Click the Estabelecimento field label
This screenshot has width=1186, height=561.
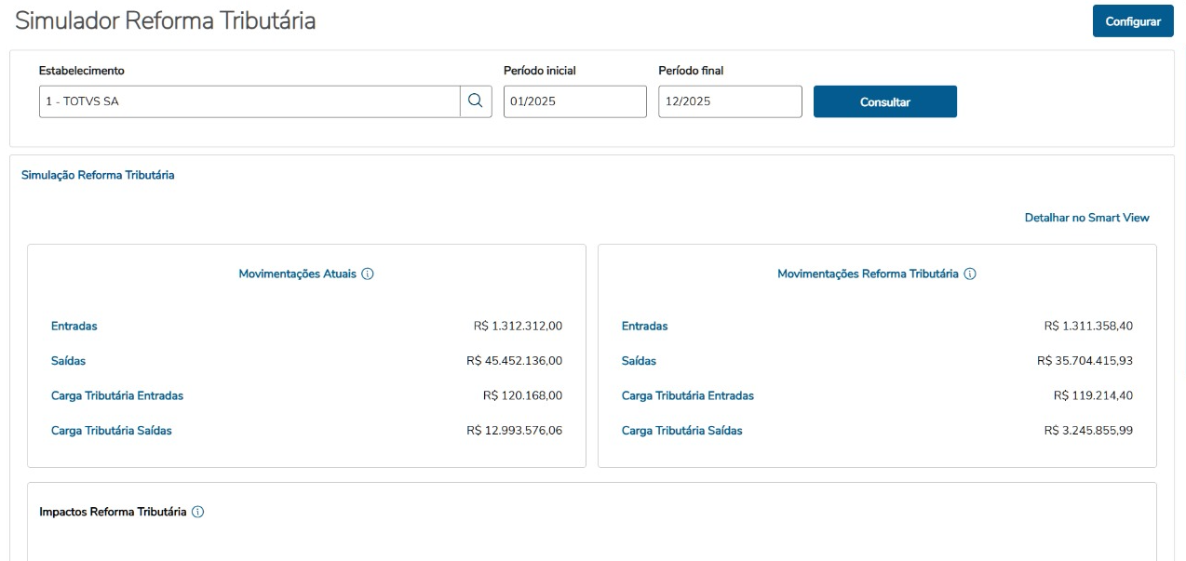[x=82, y=71]
